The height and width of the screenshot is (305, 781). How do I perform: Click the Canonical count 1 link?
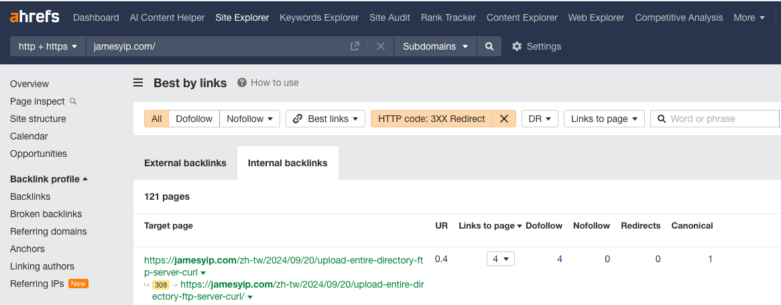[710, 259]
